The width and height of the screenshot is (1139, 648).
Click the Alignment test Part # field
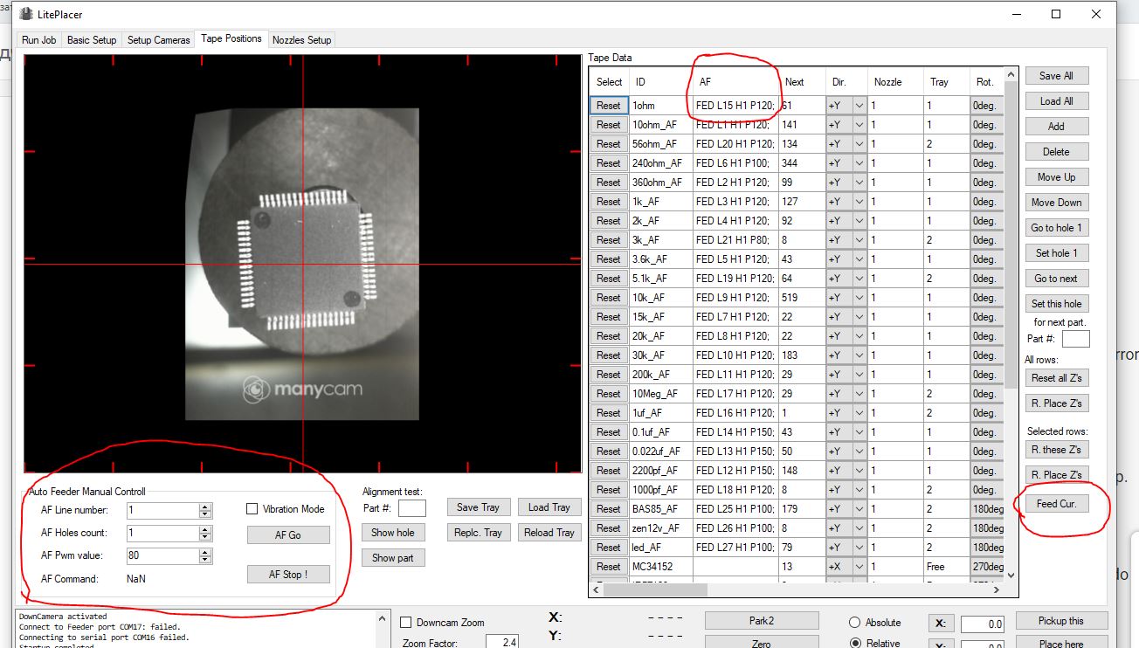[x=412, y=508]
